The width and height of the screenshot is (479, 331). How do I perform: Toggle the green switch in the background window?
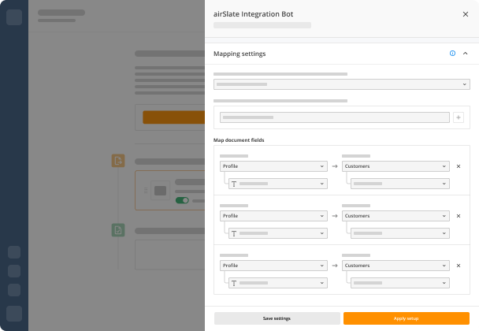click(x=182, y=200)
